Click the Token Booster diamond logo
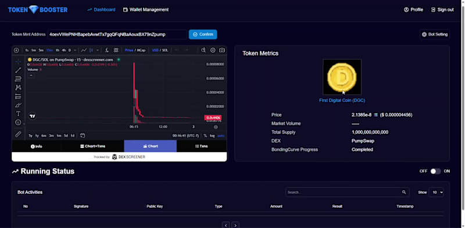465x228 pixels. point(38,10)
